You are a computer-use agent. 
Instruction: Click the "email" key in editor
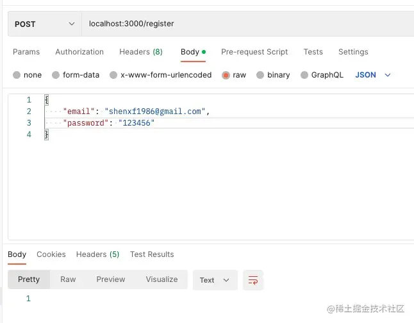(x=79, y=111)
